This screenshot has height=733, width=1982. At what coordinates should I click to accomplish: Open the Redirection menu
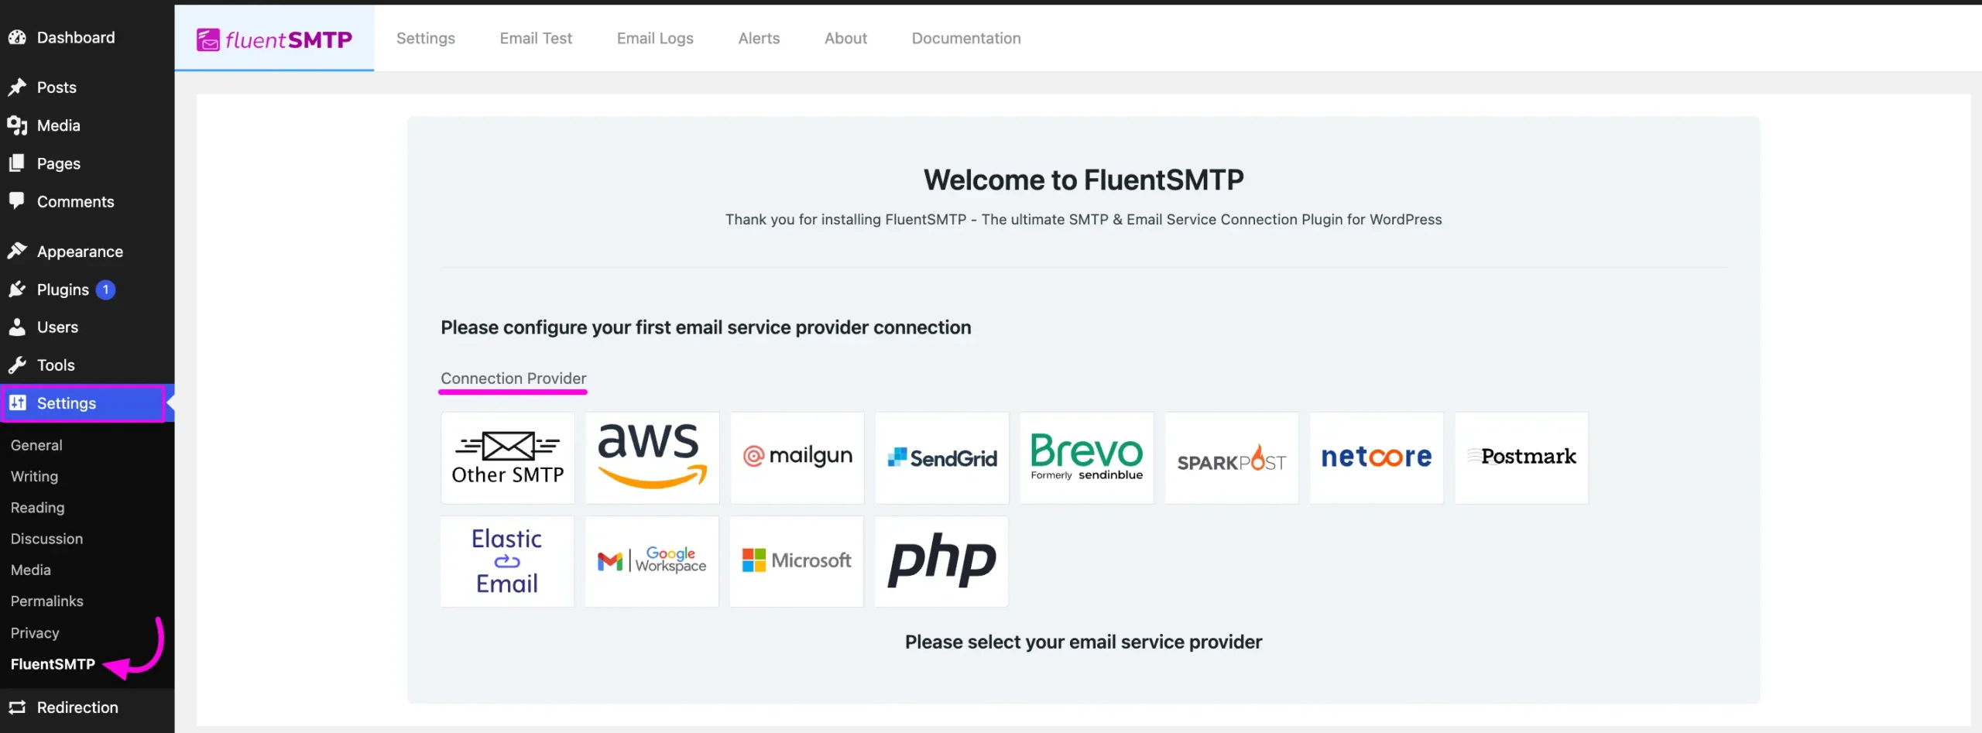pyautogui.click(x=77, y=707)
